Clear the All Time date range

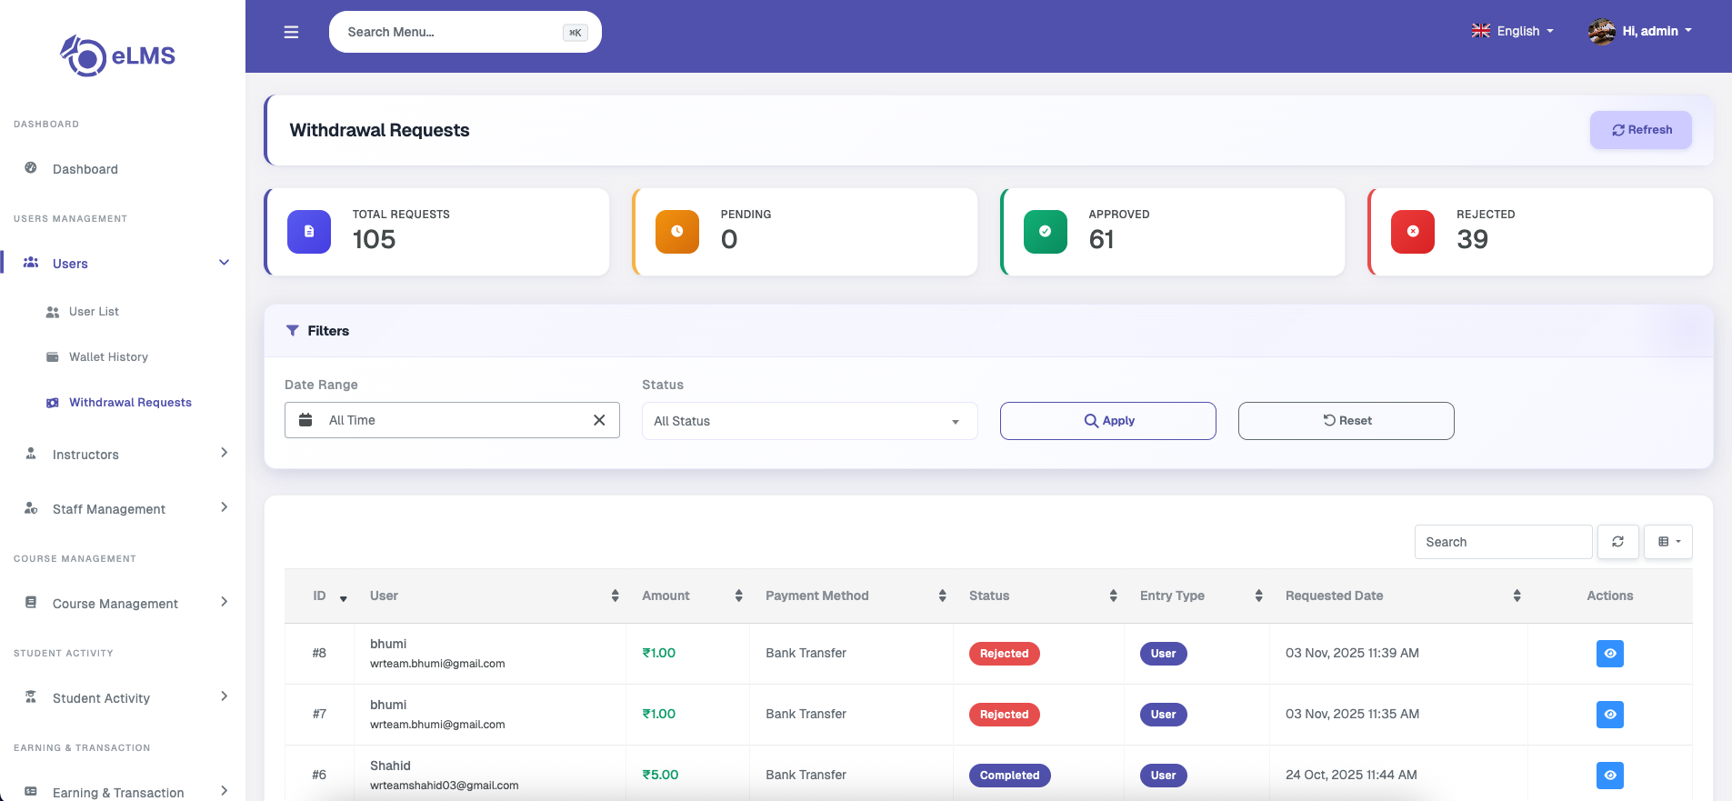click(x=599, y=420)
